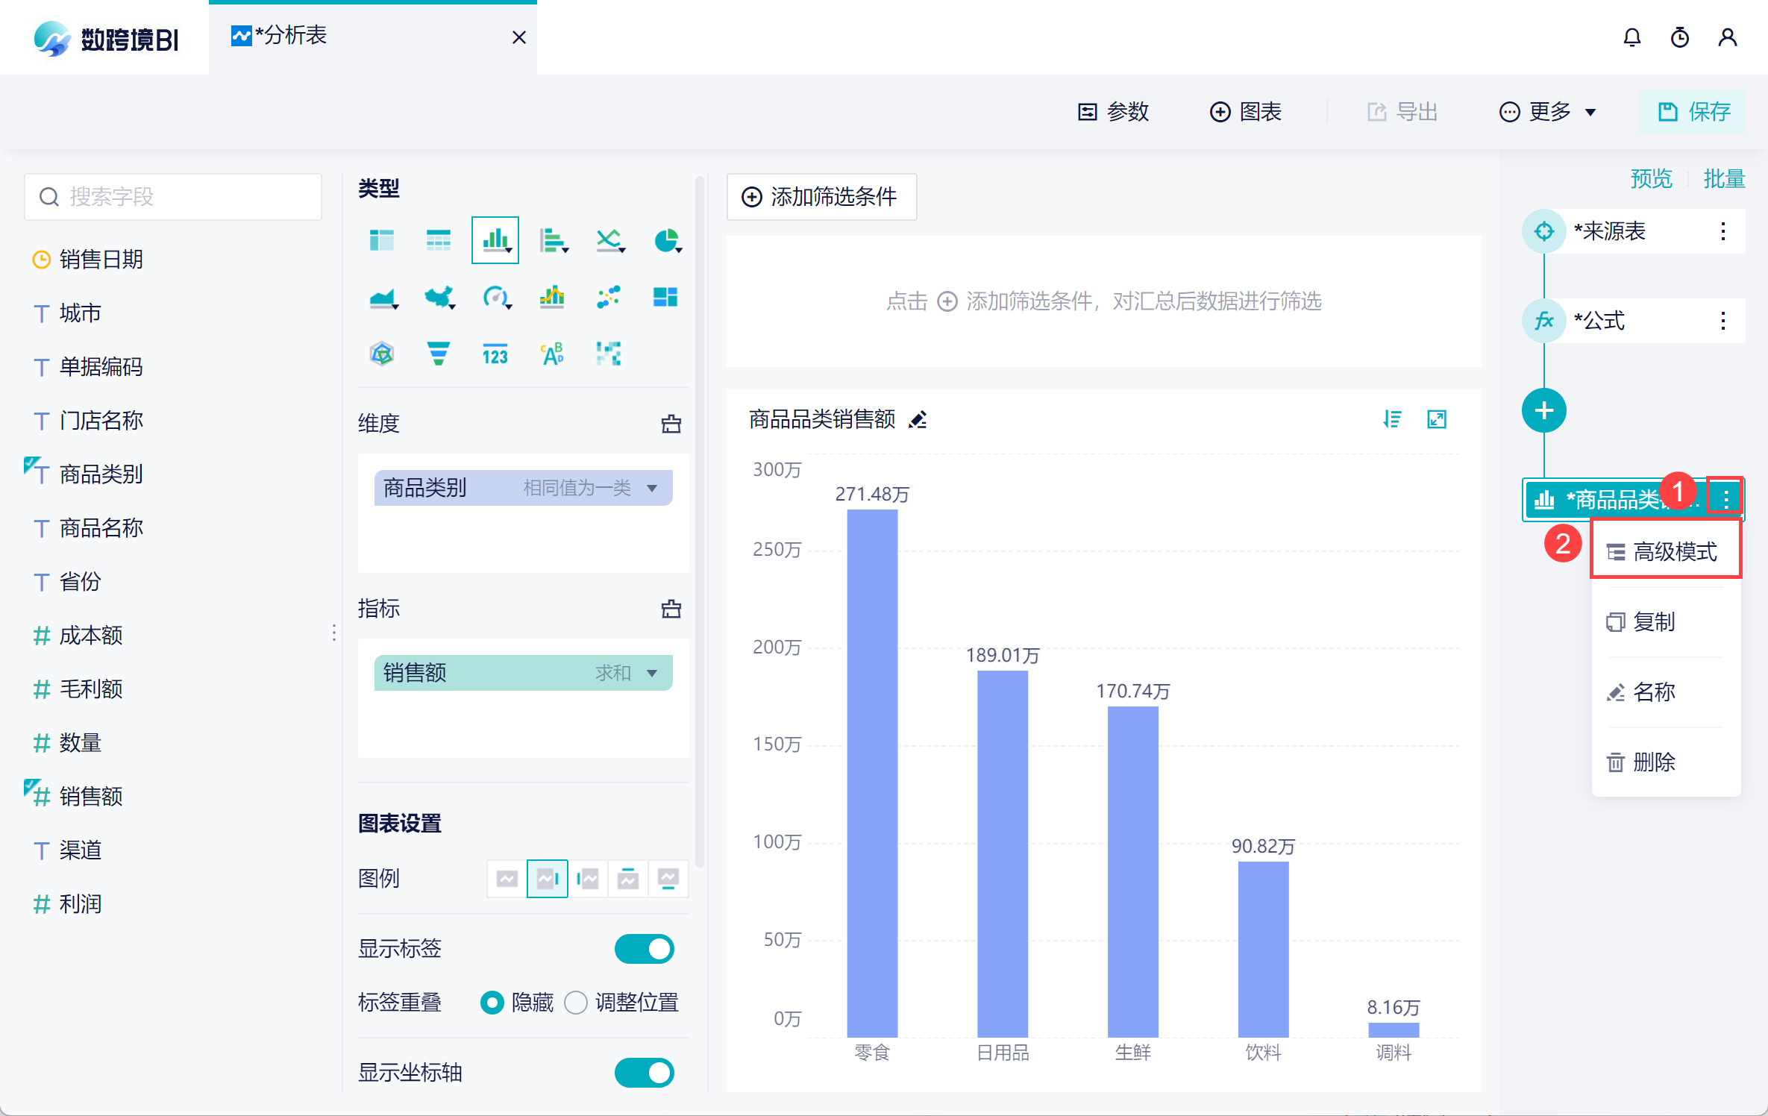Open 销售额 aggregation dropdown
Viewport: 1768px width, 1116px height.
click(x=652, y=673)
